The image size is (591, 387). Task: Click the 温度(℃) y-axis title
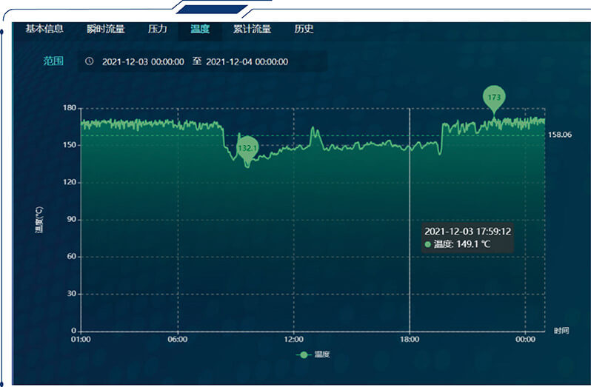[x=39, y=220]
